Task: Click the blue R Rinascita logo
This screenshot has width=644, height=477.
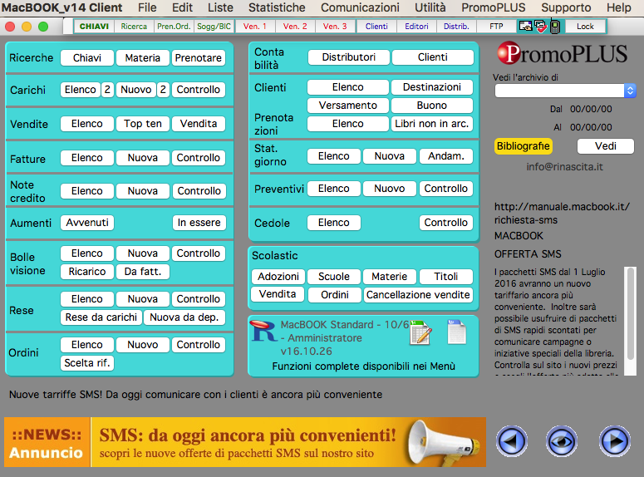Action: pyautogui.click(x=263, y=331)
